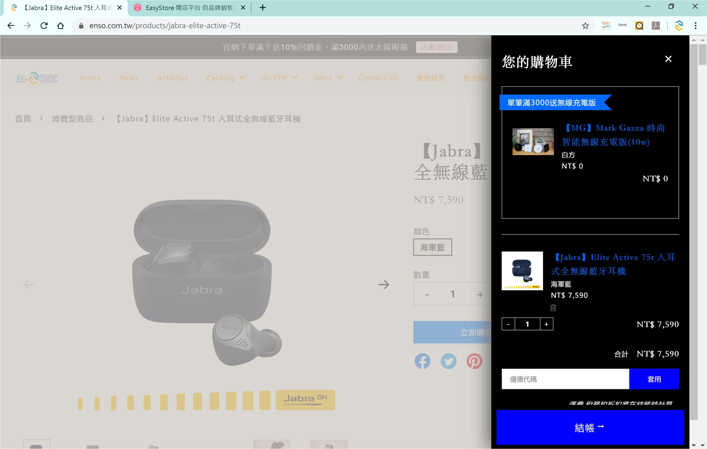Click the 合計 NT$ 7,590 total
Viewport: 707px width, 449px height.
[646, 354]
